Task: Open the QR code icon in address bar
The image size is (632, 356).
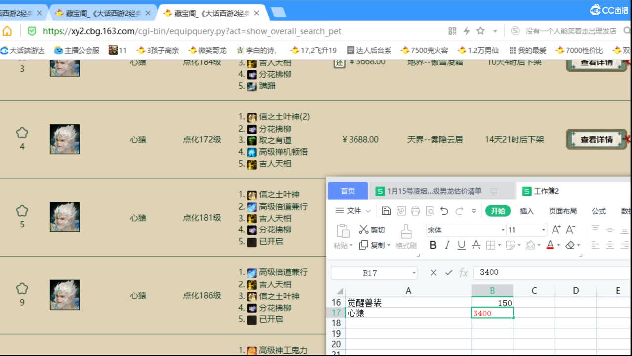Action: point(452,31)
